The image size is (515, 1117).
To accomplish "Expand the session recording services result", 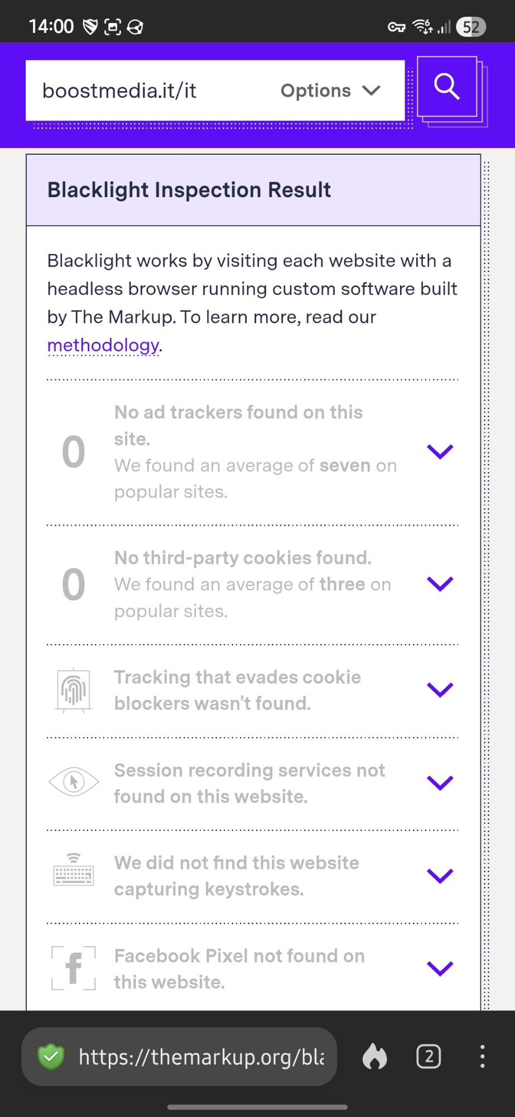I will tap(440, 783).
